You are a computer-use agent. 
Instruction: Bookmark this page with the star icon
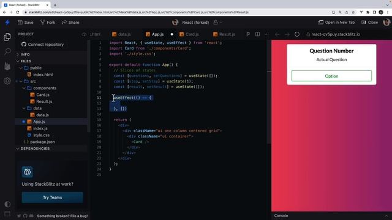[x=353, y=12]
